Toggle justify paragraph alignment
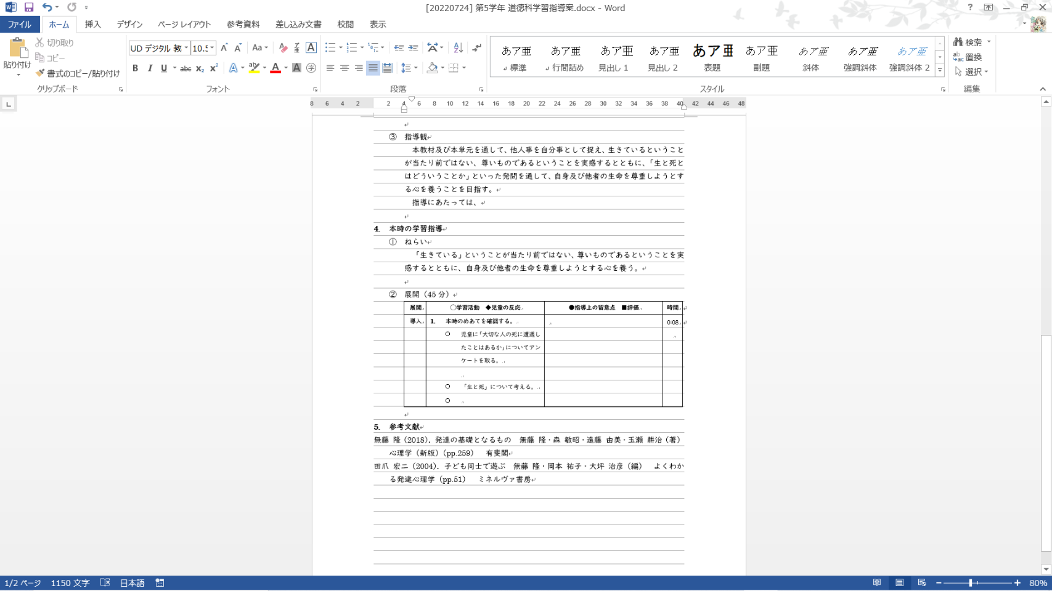This screenshot has height=591, width=1052. tap(373, 68)
